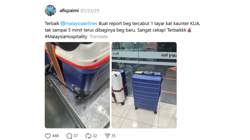Like the post with the heart icon

point(48,136)
